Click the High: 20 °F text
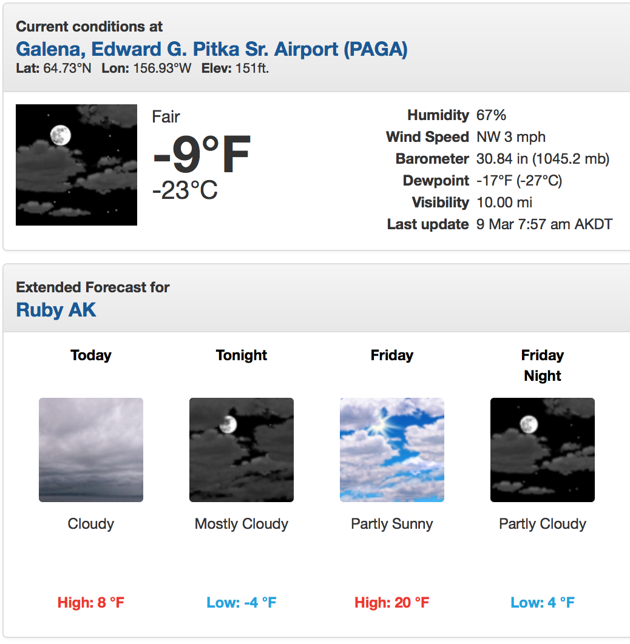This screenshot has width=630, height=644. tap(392, 603)
